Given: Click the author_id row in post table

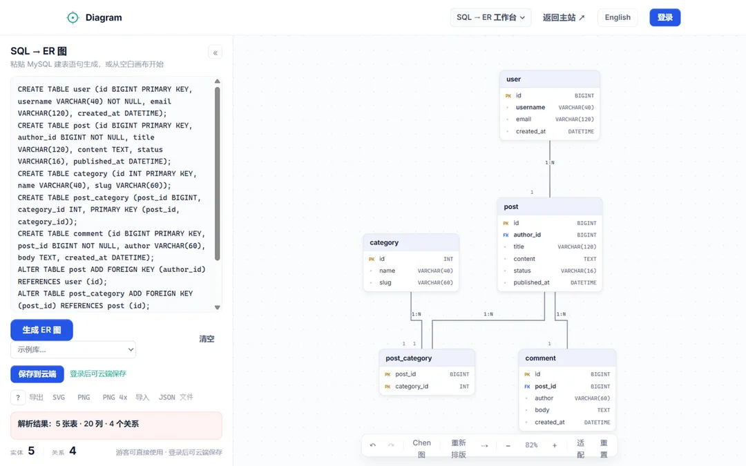Looking at the screenshot, I should click(550, 235).
